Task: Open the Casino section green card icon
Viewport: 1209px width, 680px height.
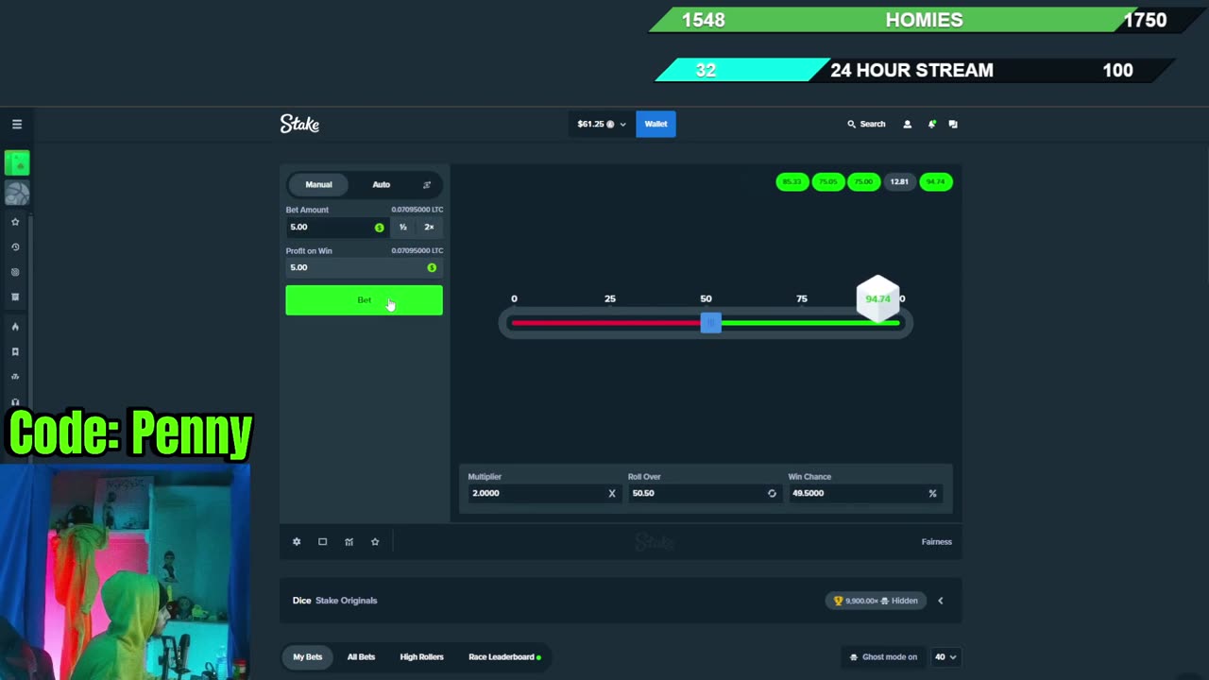Action: point(17,163)
